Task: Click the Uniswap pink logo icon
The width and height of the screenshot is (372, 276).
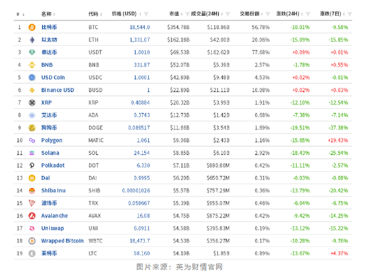Action: click(32, 228)
